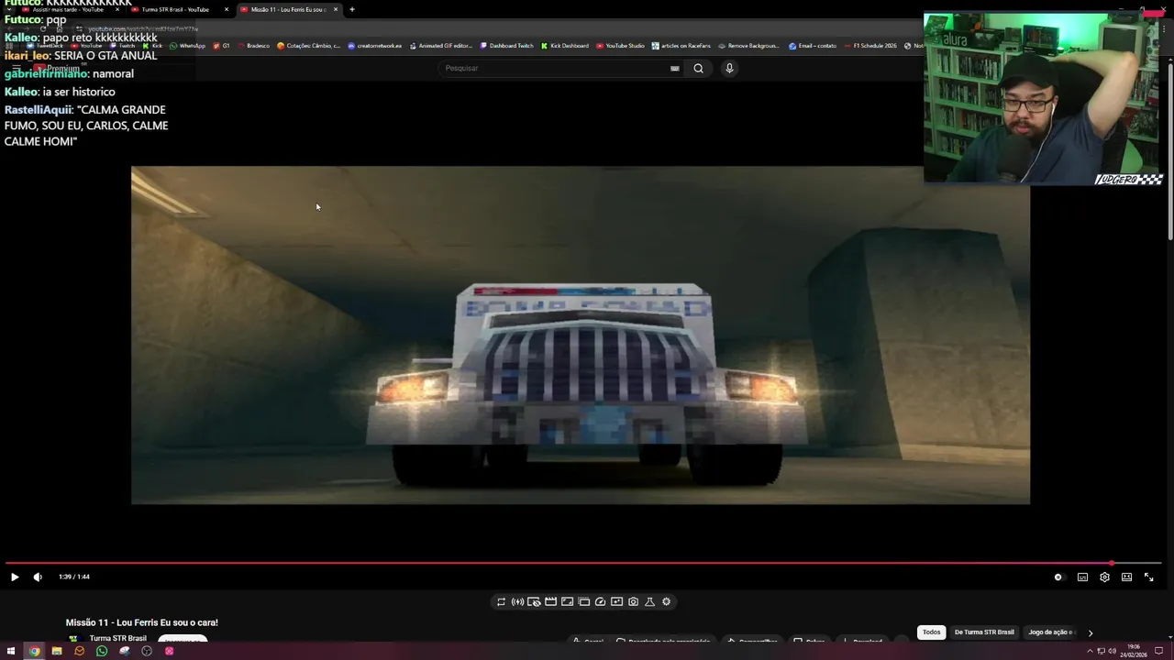Screen dimensions: 1174x660
Task: Click the YouTube search magnifier button
Action: tap(698, 68)
